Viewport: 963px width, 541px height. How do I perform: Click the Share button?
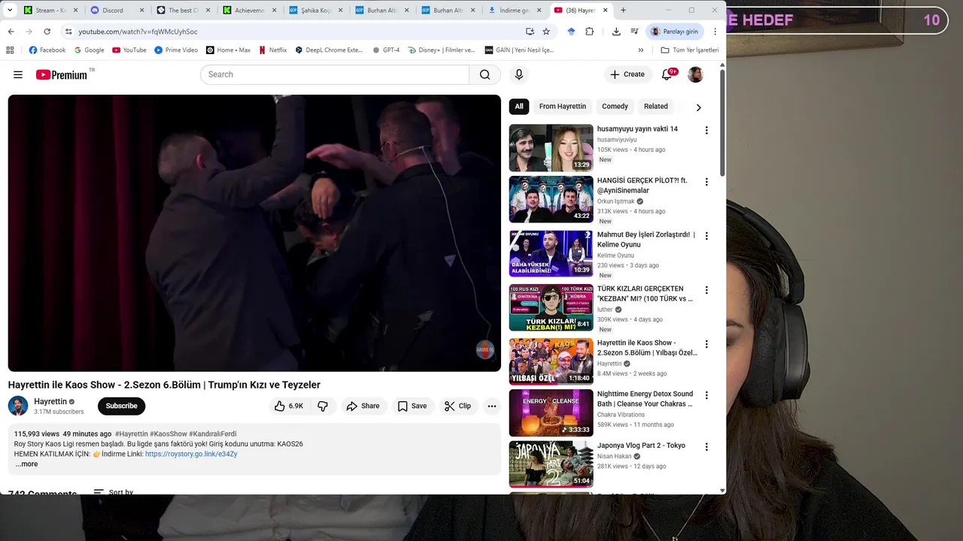click(x=363, y=406)
